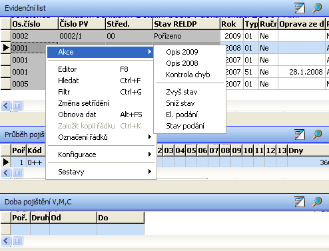Click the 0002/1 Číslo PV cell
Screen dimensions: 329x251
coord(82,36)
